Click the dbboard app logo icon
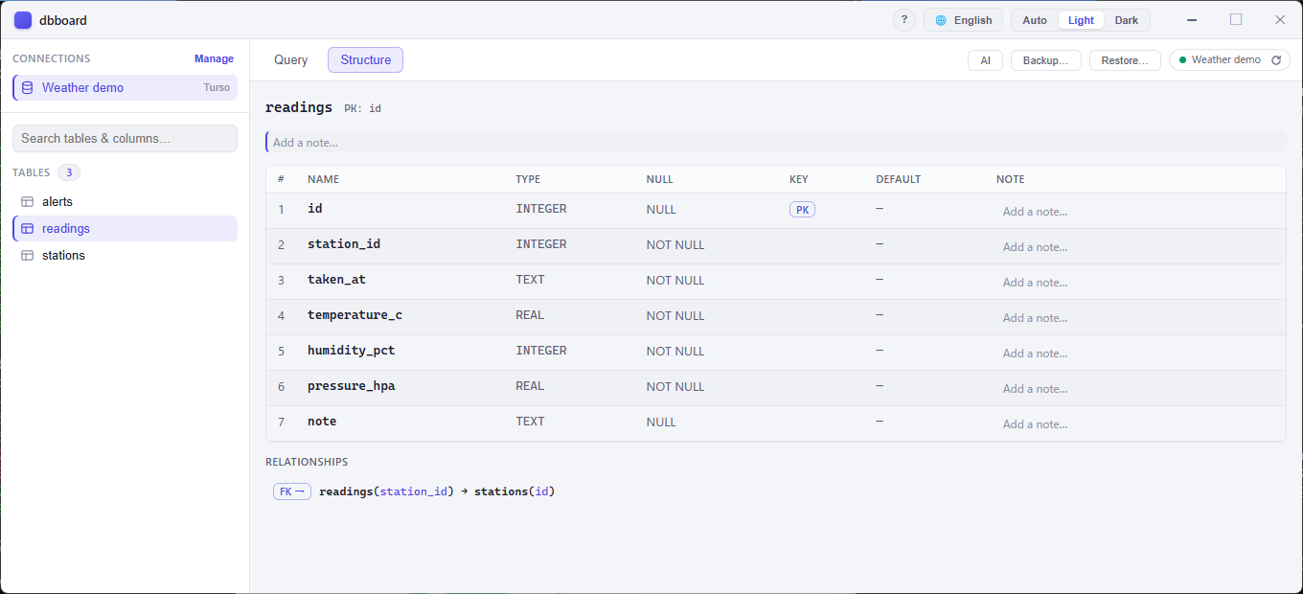Image resolution: width=1303 pixels, height=594 pixels. pyautogui.click(x=23, y=20)
